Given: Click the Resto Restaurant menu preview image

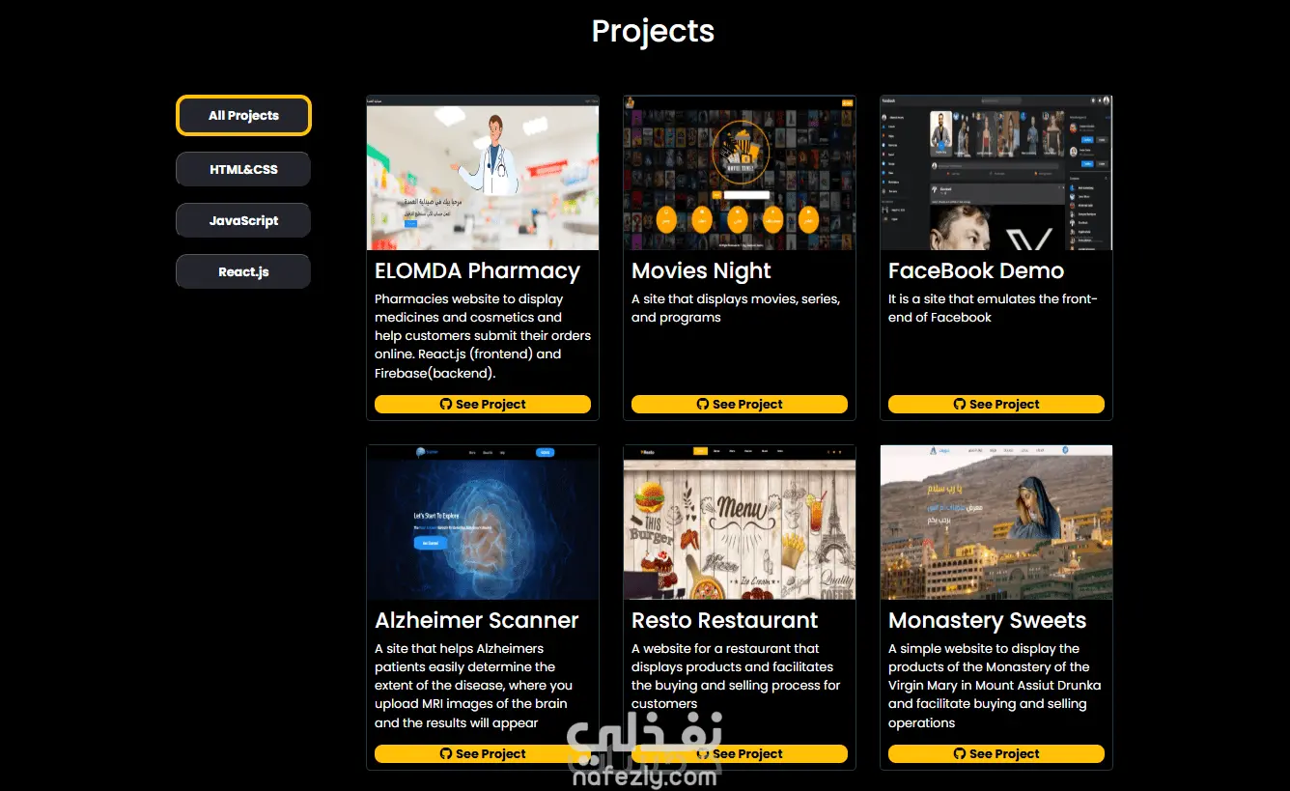Looking at the screenshot, I should [x=740, y=522].
